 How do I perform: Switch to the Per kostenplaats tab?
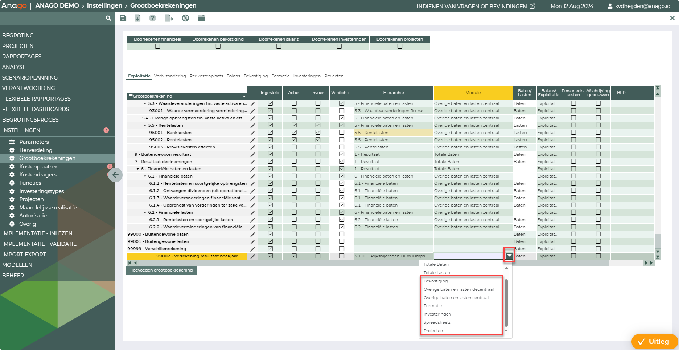206,76
